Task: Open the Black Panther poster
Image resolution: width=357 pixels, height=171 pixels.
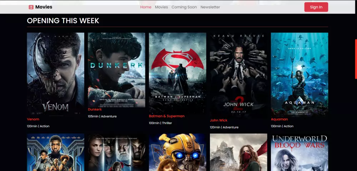Action: click(56, 152)
